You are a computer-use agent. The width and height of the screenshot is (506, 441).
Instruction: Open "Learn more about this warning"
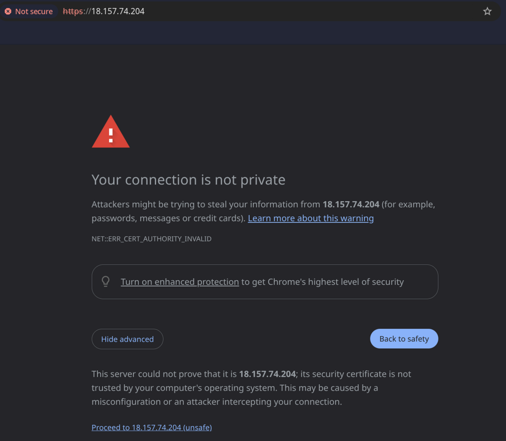[310, 218]
